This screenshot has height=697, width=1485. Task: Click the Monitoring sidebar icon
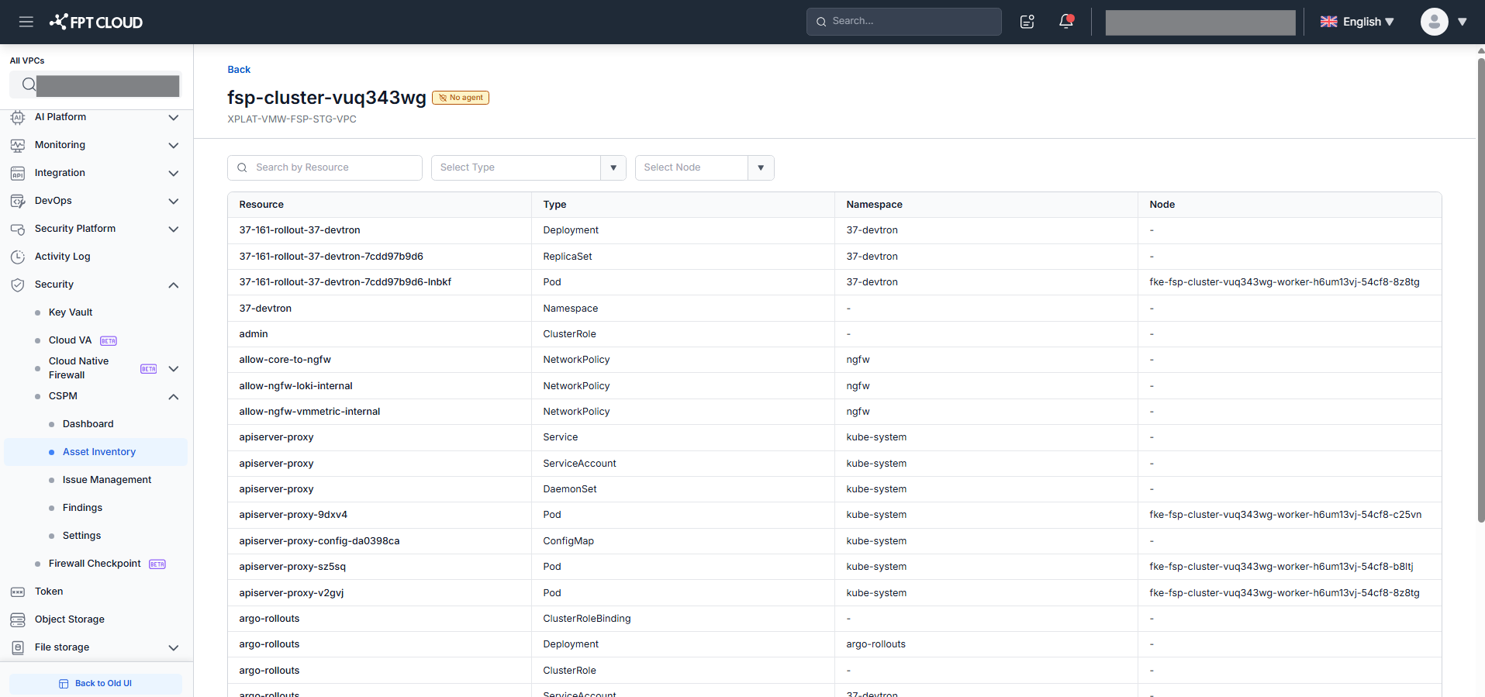click(18, 145)
